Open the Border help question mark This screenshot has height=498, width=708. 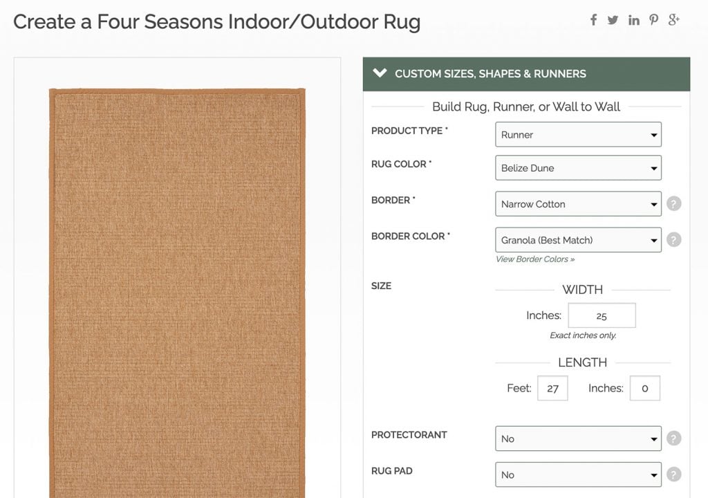pyautogui.click(x=674, y=203)
